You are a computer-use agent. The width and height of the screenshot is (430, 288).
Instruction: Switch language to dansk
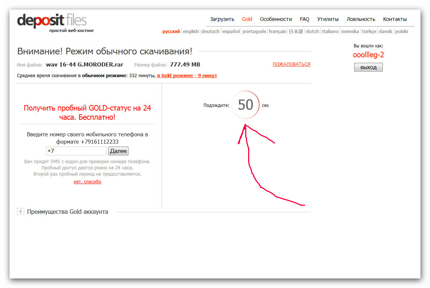pos(385,32)
